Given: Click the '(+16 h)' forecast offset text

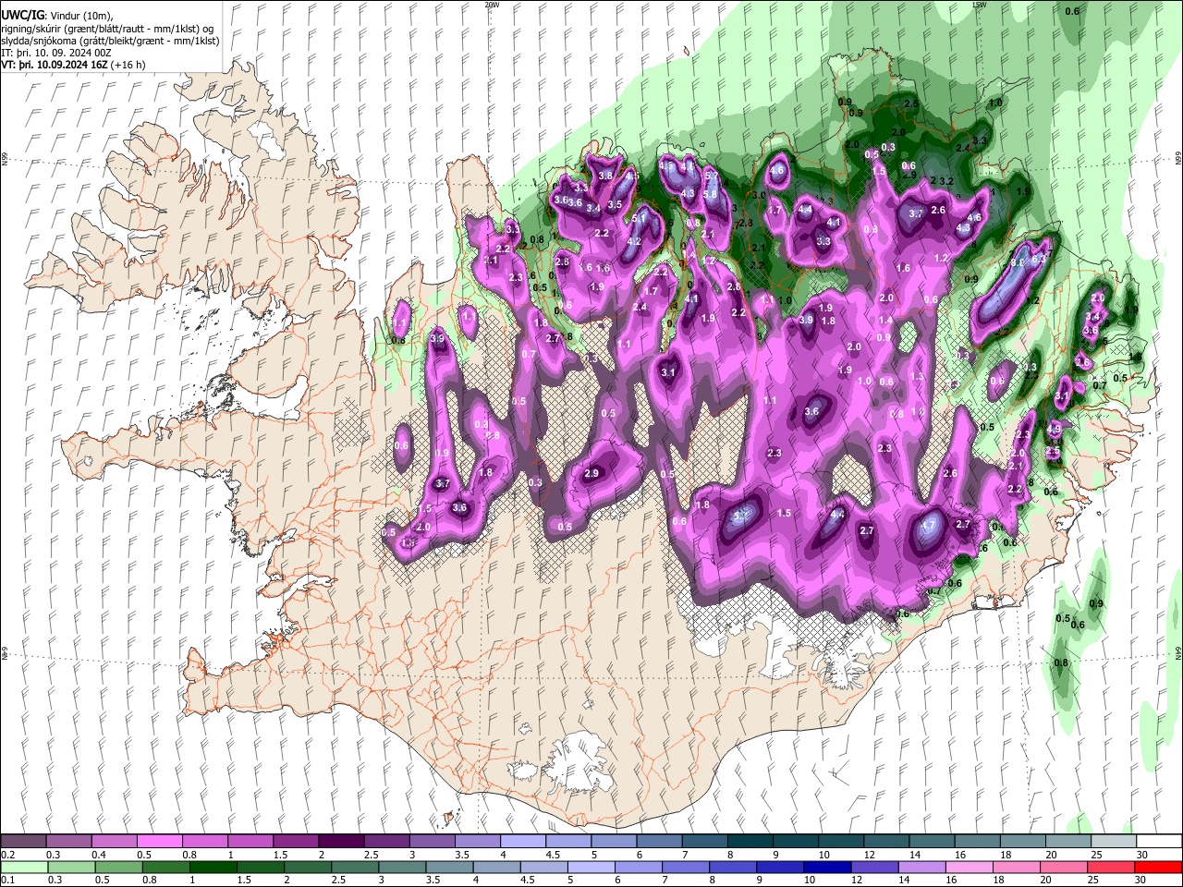Looking at the screenshot, I should pos(128,66).
